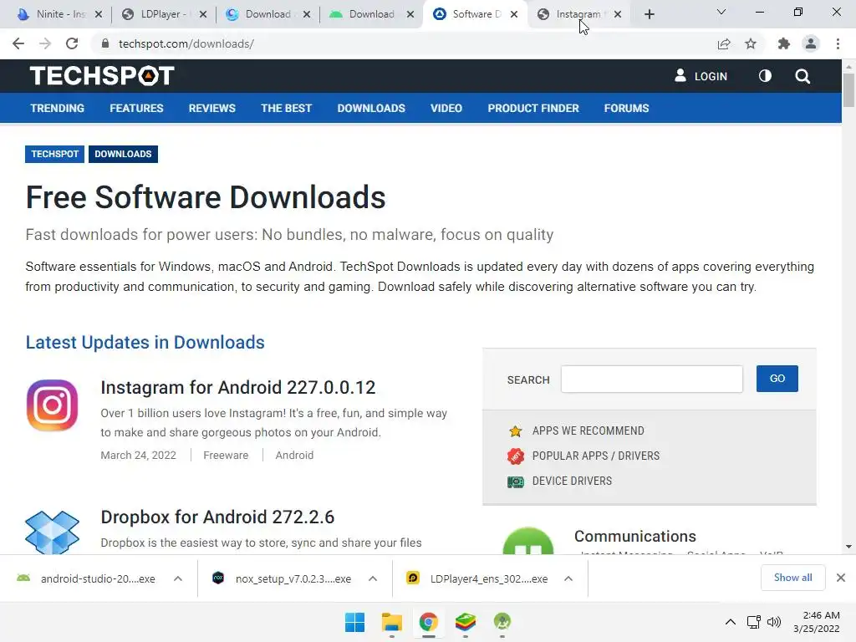The height and width of the screenshot is (642, 856).
Task: Click the green Communications category icon
Action: 528,541
